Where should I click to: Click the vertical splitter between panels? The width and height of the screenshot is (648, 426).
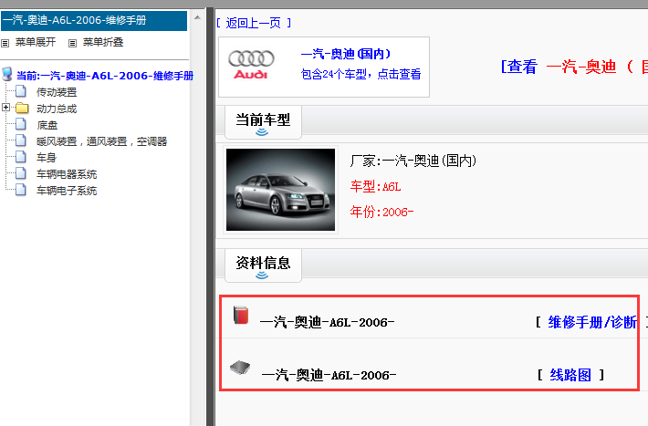[x=210, y=216]
